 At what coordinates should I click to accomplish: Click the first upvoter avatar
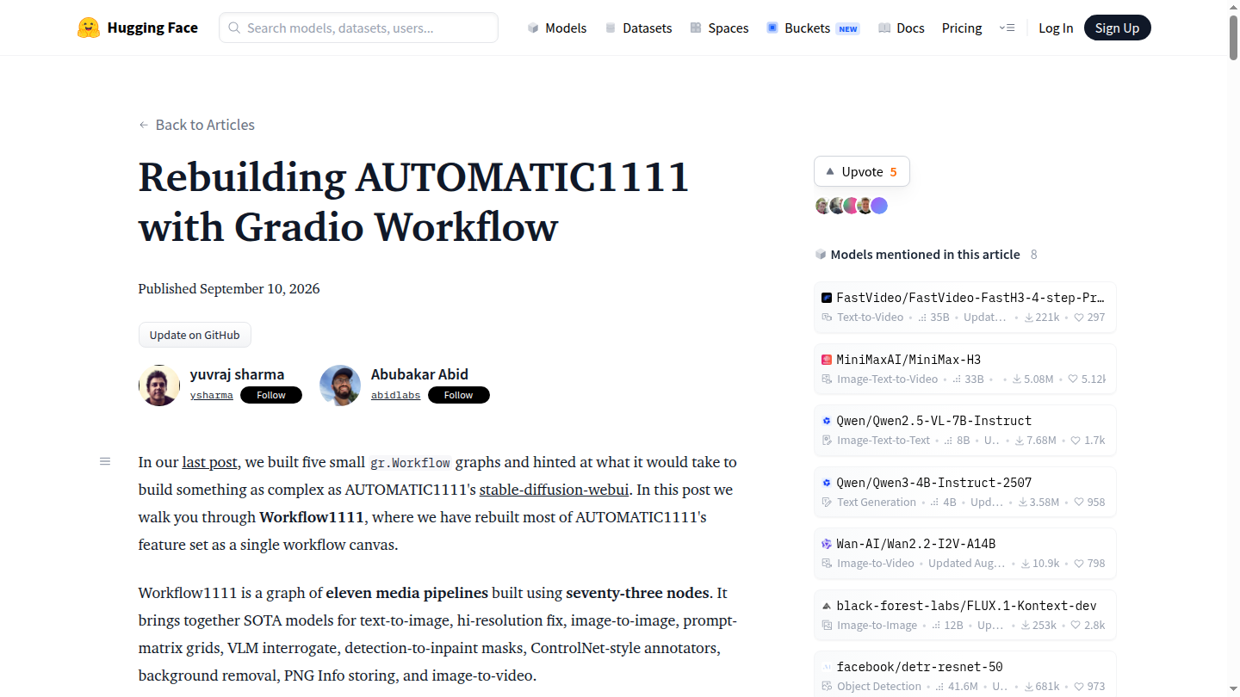pos(823,206)
